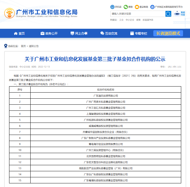Viewport: 190px width, 187px height.
Task: Set font size to small [小]
Action: [x=179, y=67]
